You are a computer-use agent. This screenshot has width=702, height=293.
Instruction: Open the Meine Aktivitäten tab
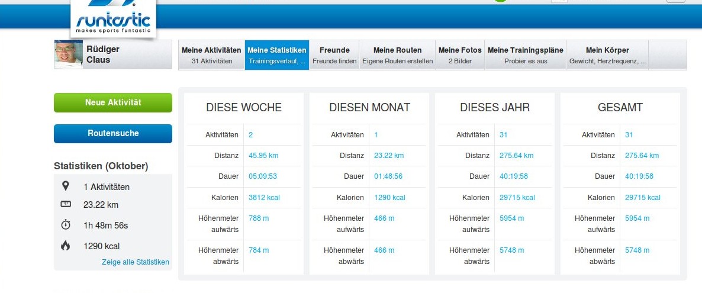point(211,55)
